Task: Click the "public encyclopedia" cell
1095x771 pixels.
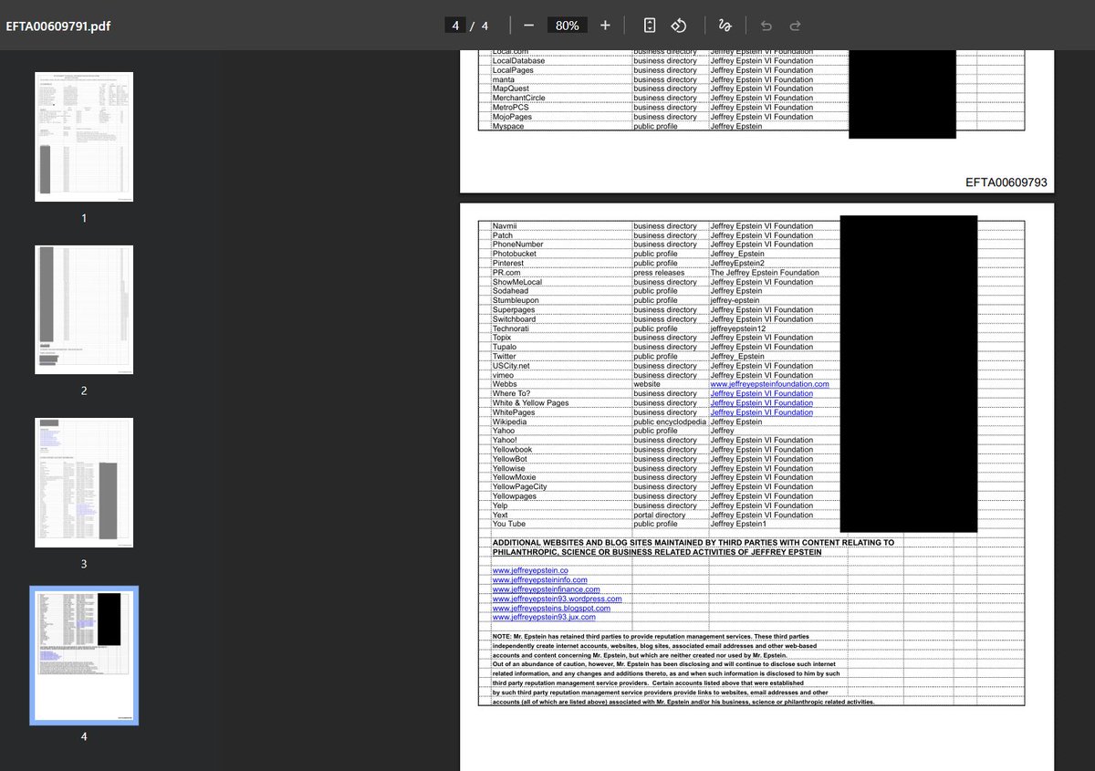Action: [670, 422]
